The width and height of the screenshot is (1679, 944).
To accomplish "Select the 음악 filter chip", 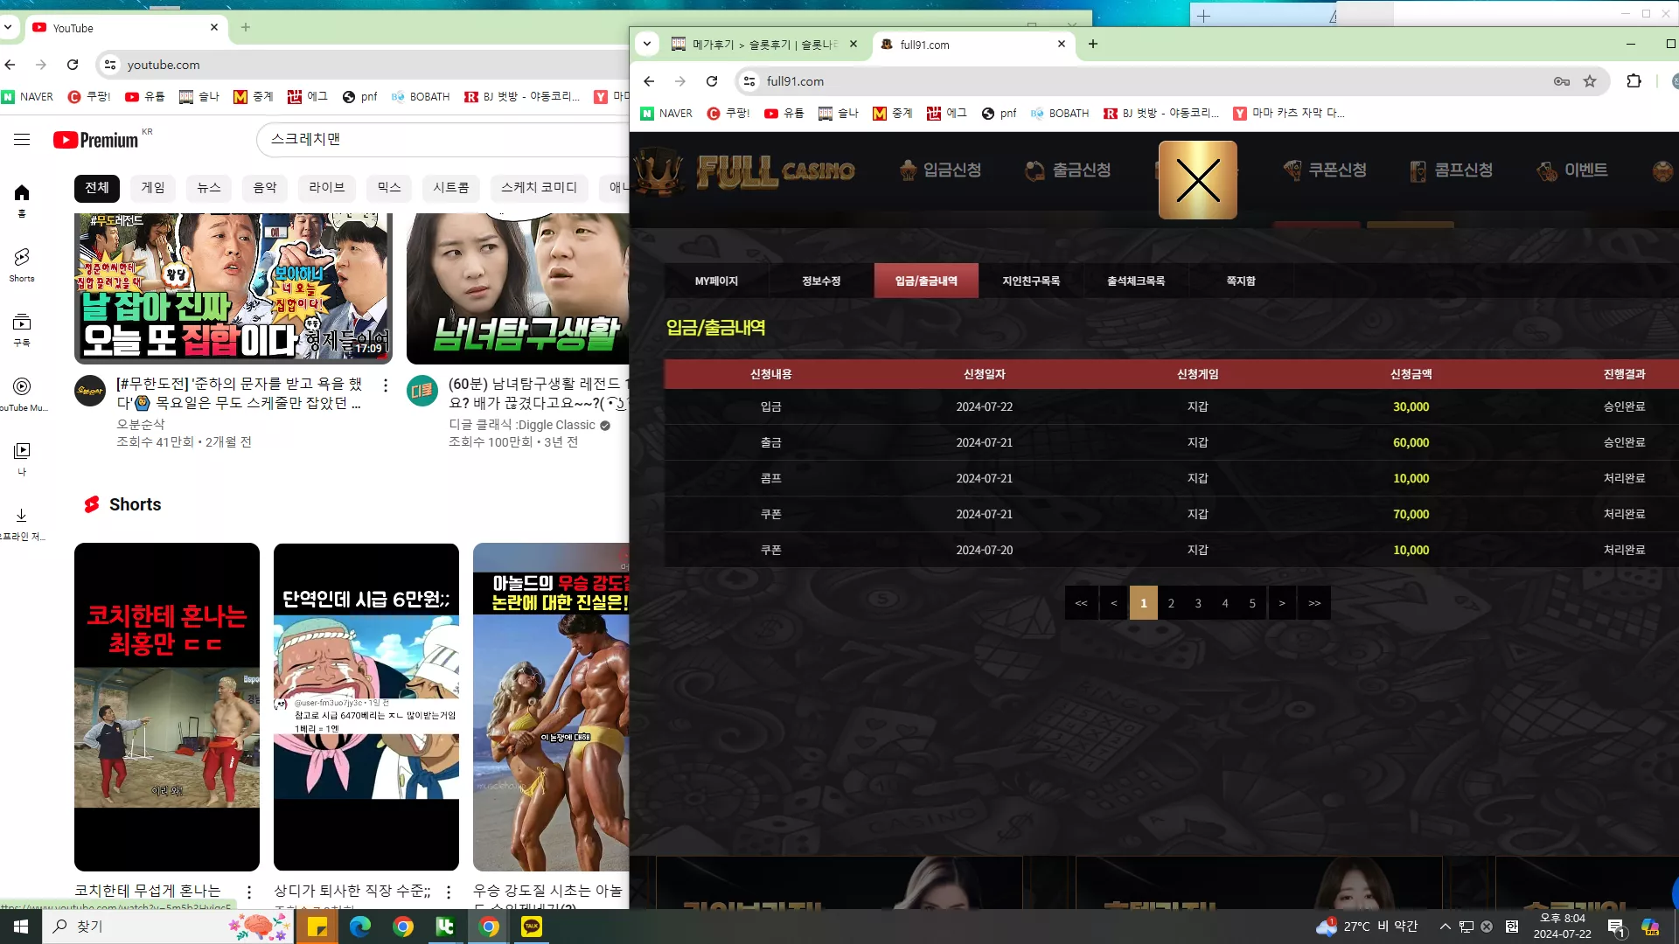I will click(x=265, y=188).
